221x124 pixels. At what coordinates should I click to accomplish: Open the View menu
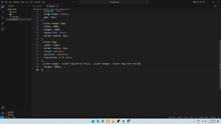point(23,2)
